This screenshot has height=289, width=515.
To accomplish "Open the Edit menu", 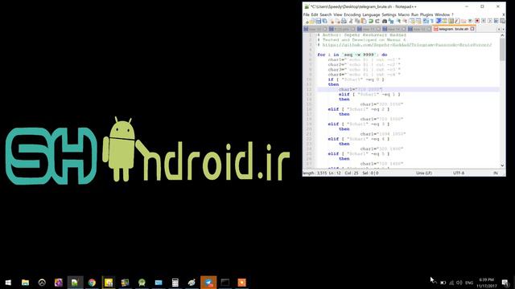I will 315,14.
